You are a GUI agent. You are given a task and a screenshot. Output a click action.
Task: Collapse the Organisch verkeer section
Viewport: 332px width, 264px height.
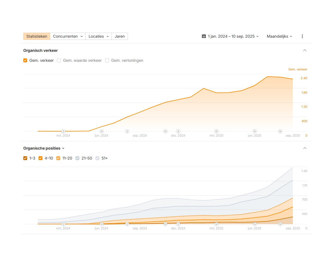point(305,50)
